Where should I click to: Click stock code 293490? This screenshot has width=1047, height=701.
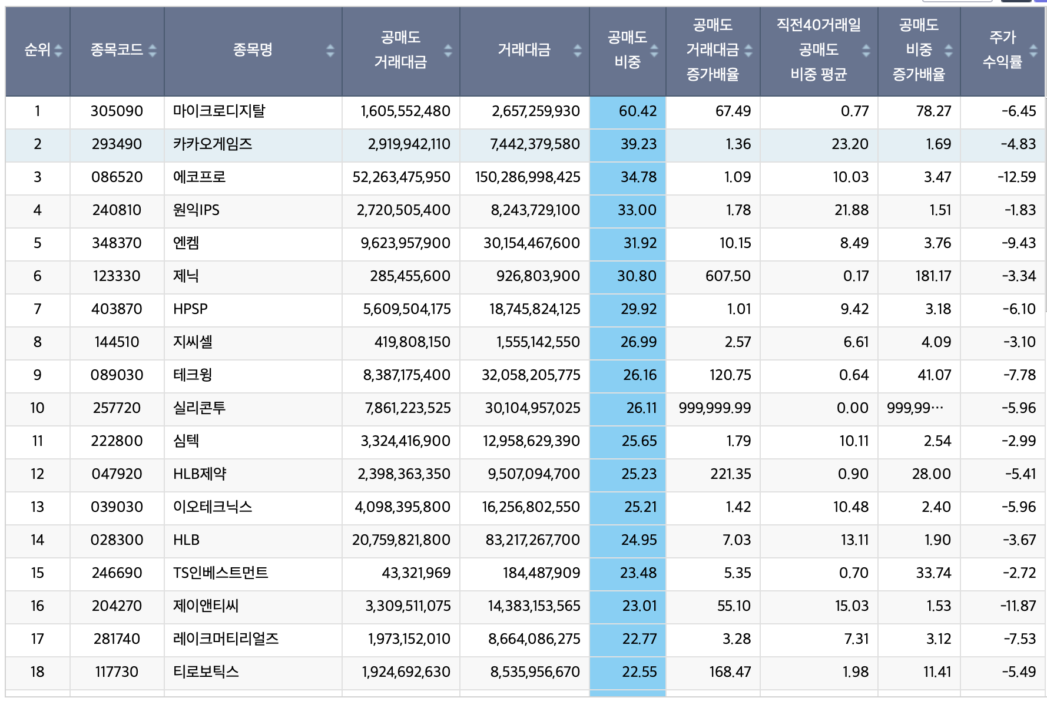point(117,144)
